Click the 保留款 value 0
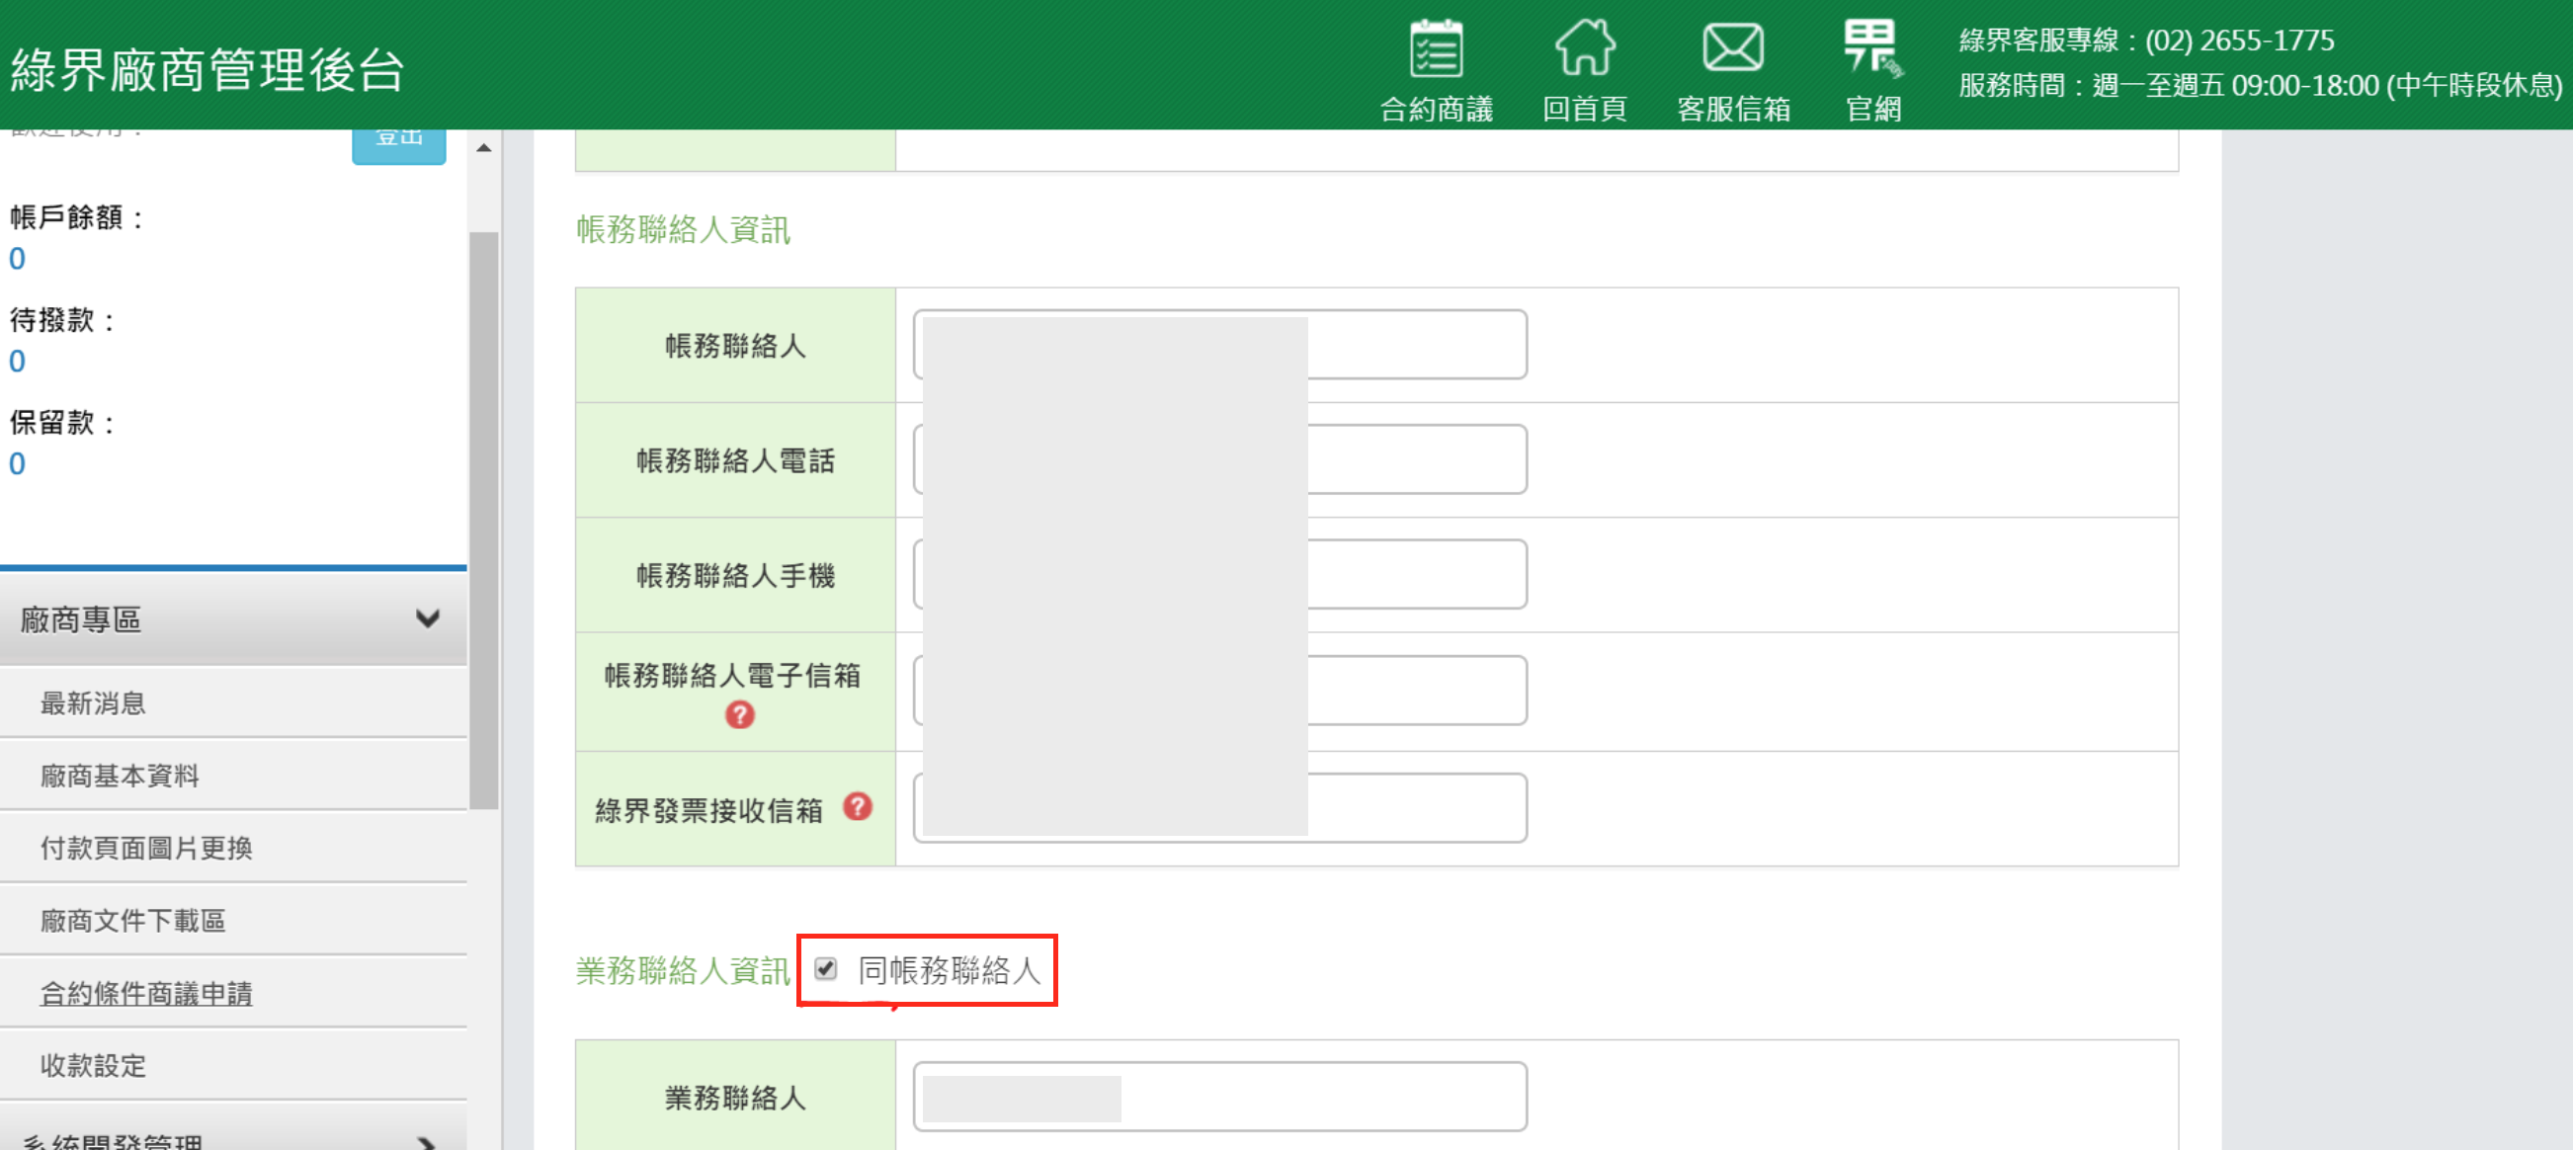 [x=17, y=464]
